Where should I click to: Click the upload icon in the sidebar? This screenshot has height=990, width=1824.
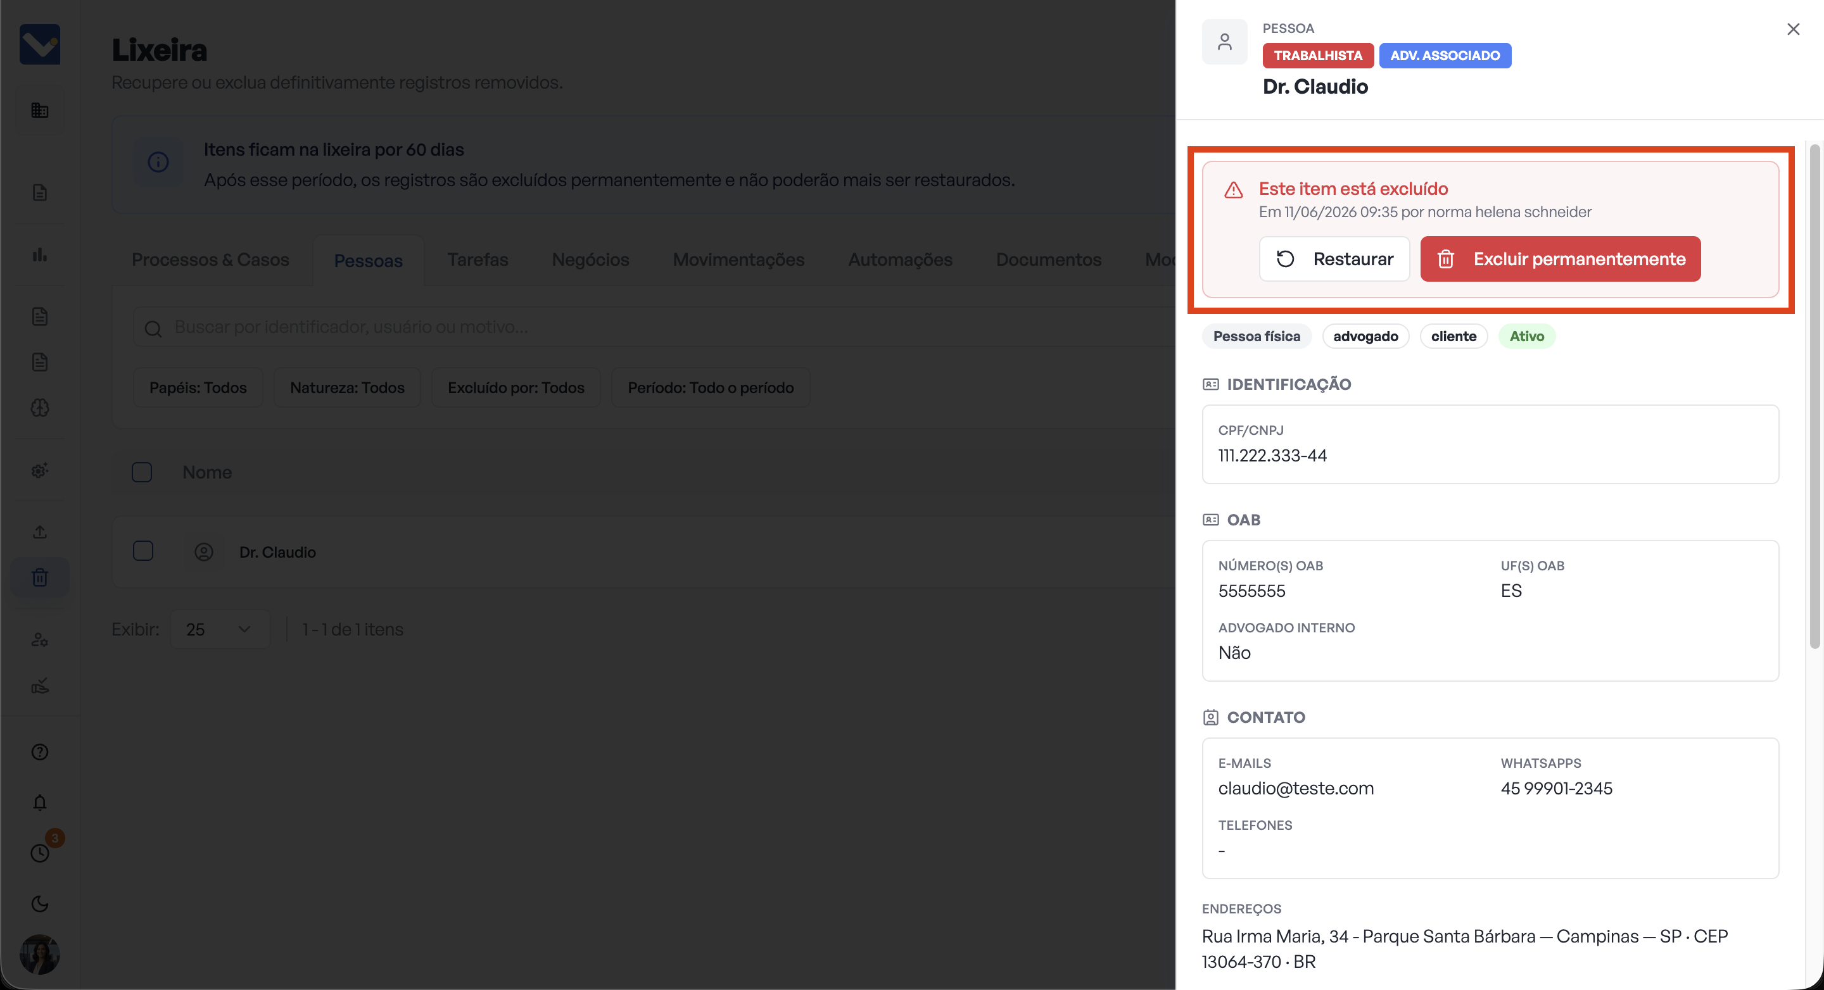pos(40,532)
